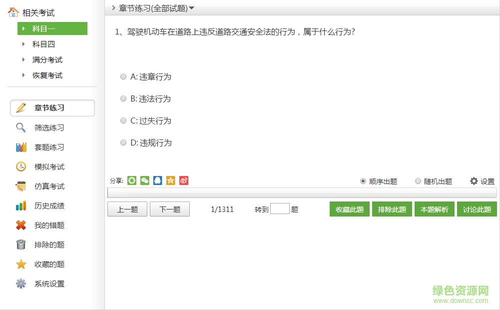Share the question to Sina Weibo
Image resolution: width=500 pixels, height=310 pixels.
184,180
